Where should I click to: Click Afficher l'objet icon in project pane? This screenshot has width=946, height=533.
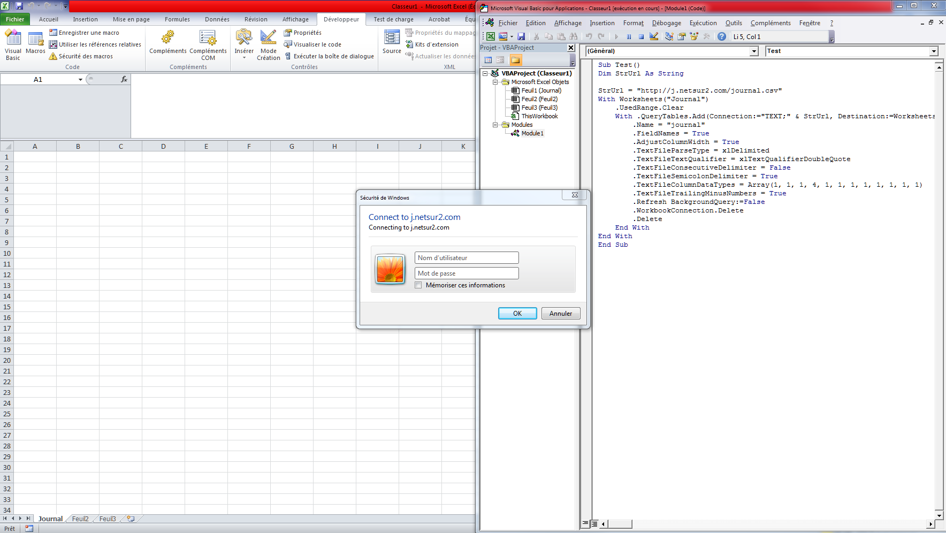click(500, 60)
